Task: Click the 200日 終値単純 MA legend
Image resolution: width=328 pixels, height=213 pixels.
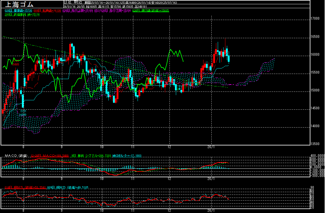Action: coord(22,14)
